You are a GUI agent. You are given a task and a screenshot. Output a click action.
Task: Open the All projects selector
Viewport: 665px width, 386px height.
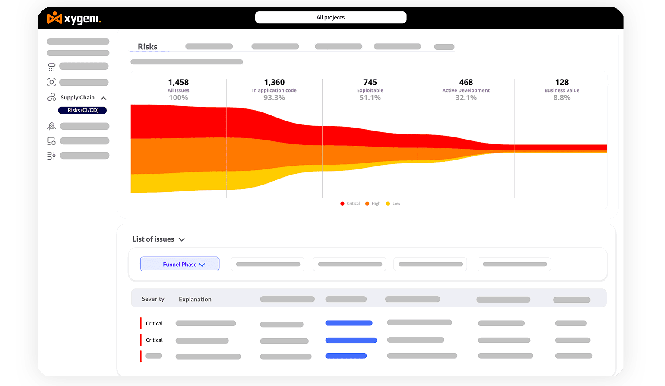pyautogui.click(x=330, y=17)
